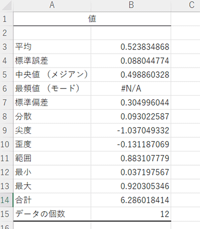Image resolution: width=200 pixels, height=229 pixels.
Task: Click the merged header cell labeled 値
Action: click(x=92, y=19)
